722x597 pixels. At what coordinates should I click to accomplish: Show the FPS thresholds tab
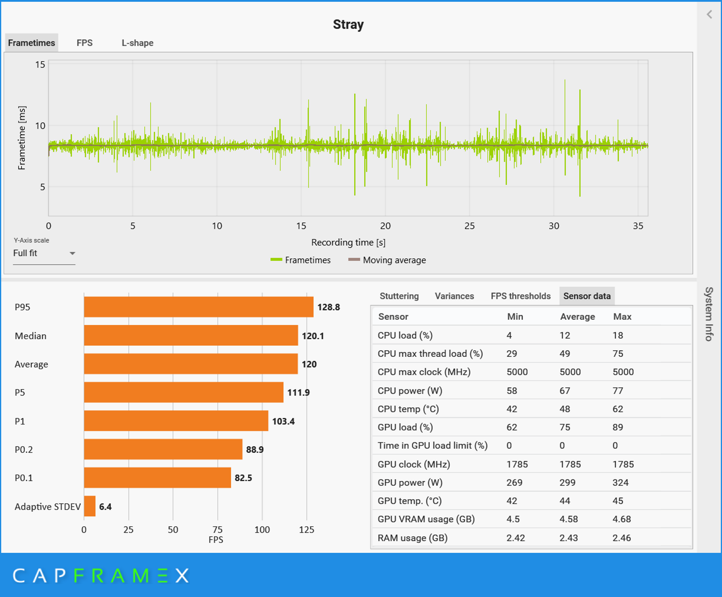tap(520, 296)
